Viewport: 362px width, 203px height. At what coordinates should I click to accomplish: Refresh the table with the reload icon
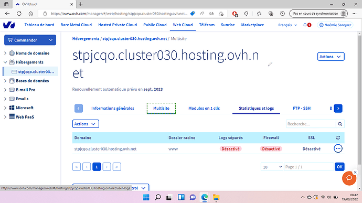338,137
